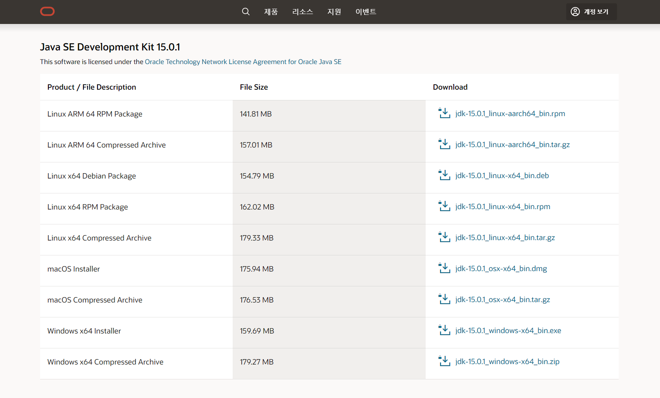Screen dimensions: 660x398
Task: Click download icon for windows-x64_bin.zip
Action: tap(444, 361)
